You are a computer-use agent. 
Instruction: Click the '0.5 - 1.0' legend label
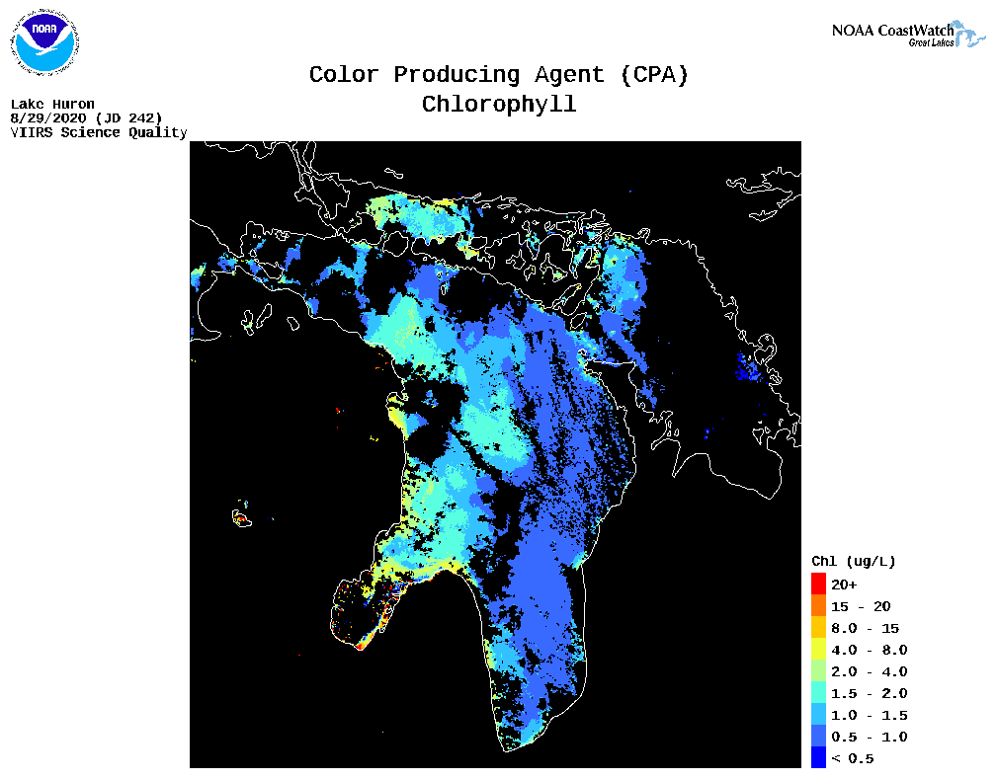click(870, 737)
